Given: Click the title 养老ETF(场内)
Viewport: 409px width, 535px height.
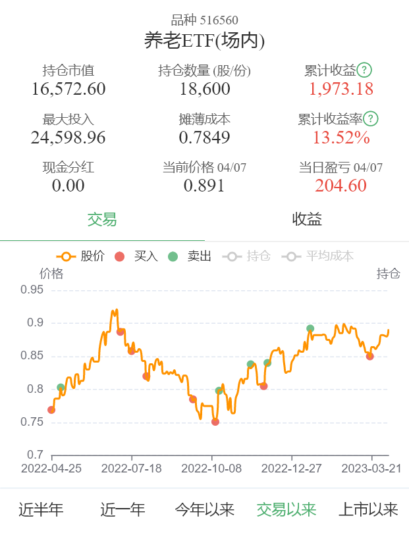Looking at the screenshot, I should tap(204, 40).
